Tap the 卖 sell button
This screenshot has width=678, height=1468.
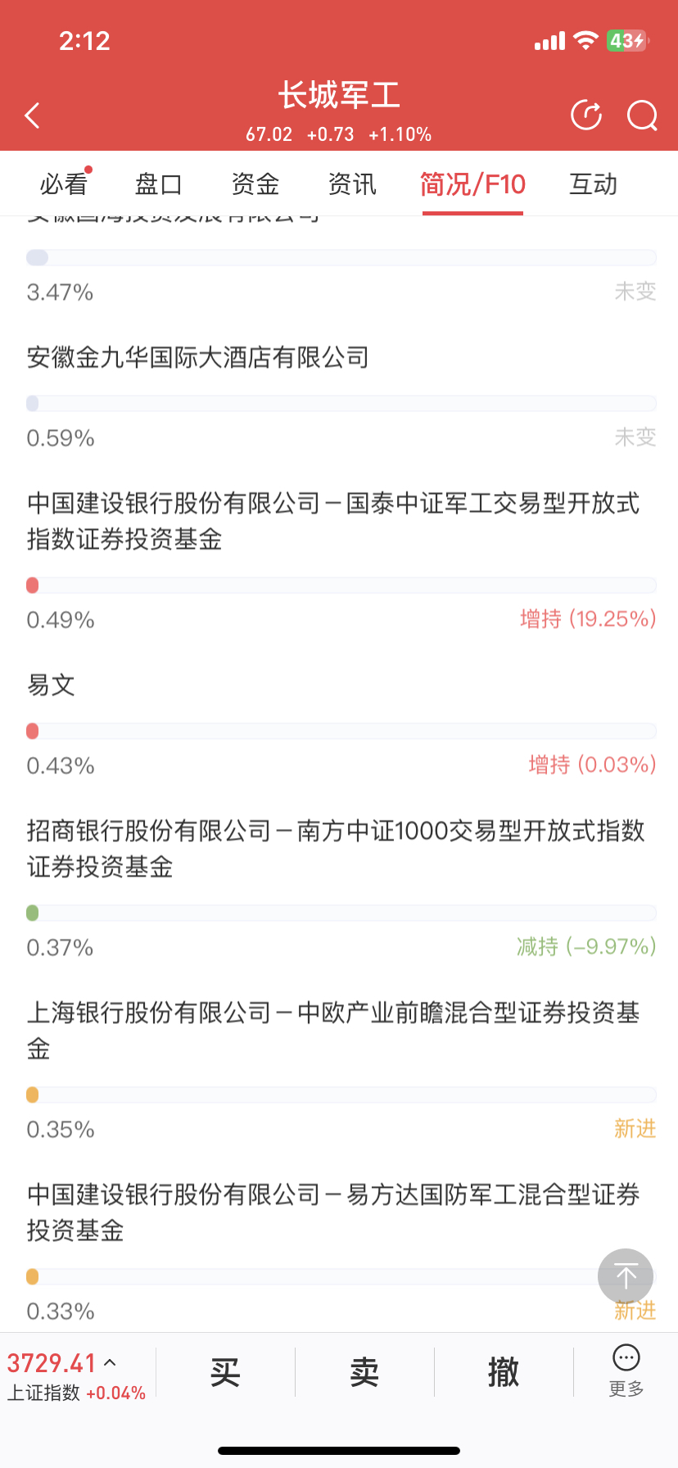(364, 1371)
